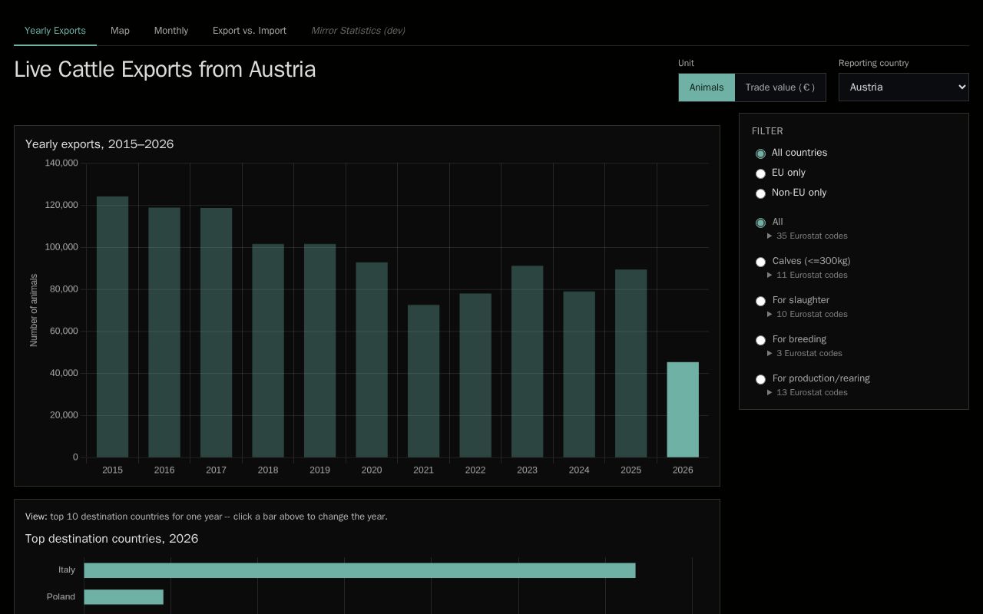The image size is (983, 614).
Task: Click the 2021 bar in yearly chart
Action: pyautogui.click(x=423, y=381)
